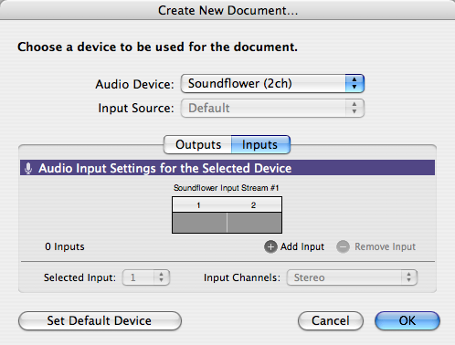
Task: Select the Inputs tab
Action: (x=260, y=144)
